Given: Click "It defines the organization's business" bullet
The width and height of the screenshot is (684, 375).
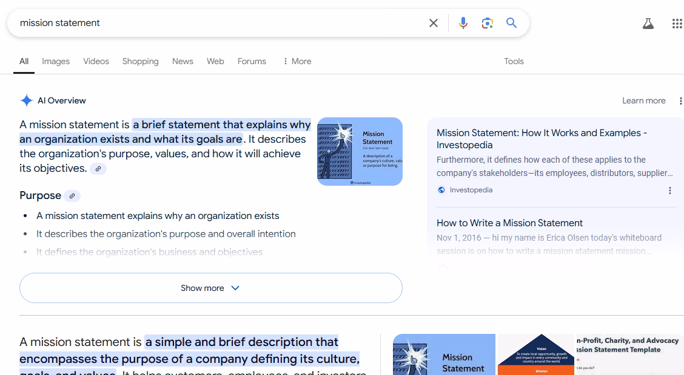Looking at the screenshot, I should (x=150, y=252).
